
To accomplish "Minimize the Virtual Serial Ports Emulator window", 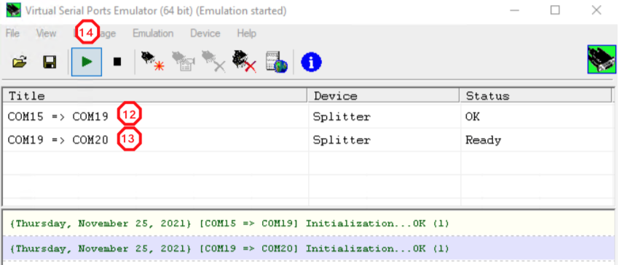I will [x=514, y=10].
